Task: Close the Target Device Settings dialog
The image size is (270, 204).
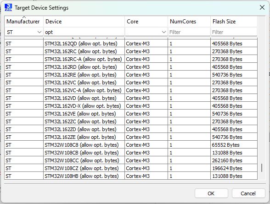Action: point(262,7)
